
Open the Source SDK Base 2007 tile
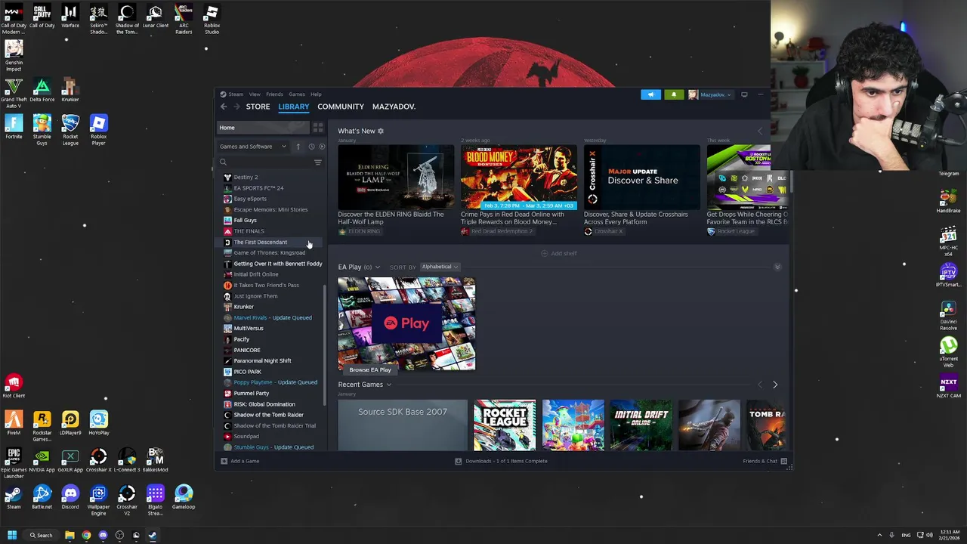point(403,425)
